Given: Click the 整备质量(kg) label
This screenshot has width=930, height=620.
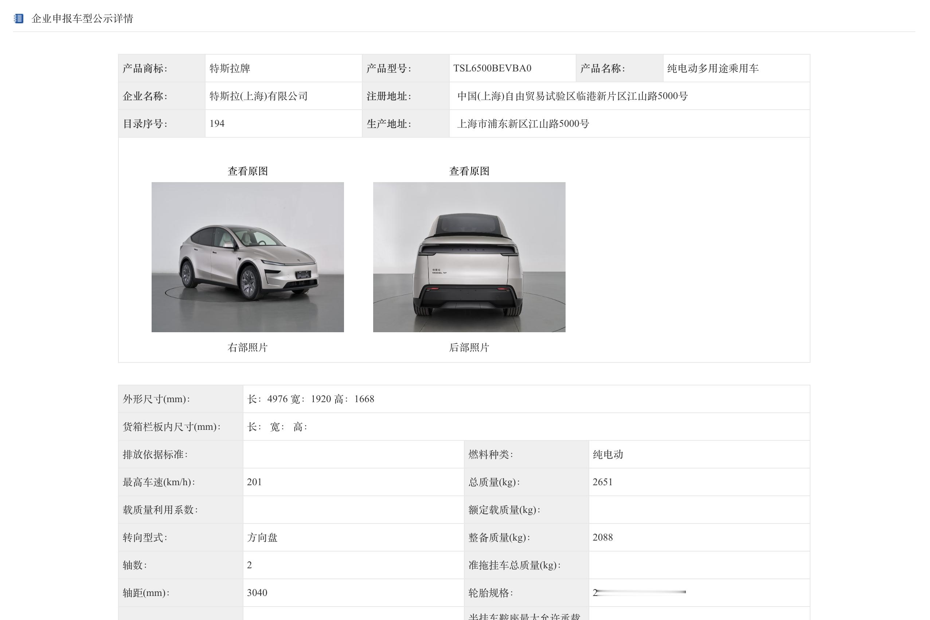Looking at the screenshot, I should click(499, 537).
